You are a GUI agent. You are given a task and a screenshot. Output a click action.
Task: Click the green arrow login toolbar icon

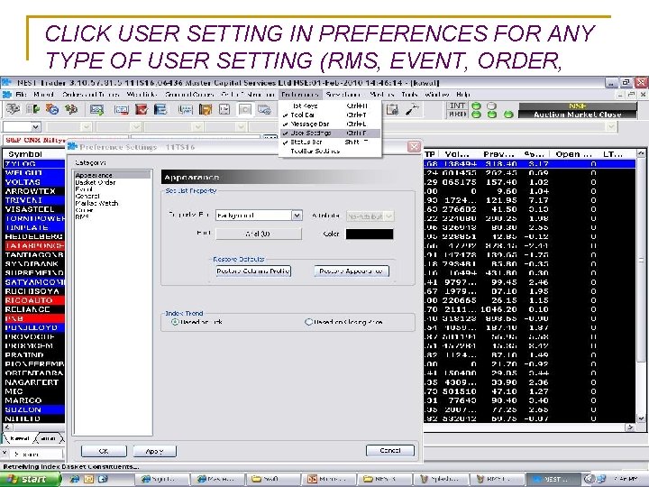click(x=32, y=109)
